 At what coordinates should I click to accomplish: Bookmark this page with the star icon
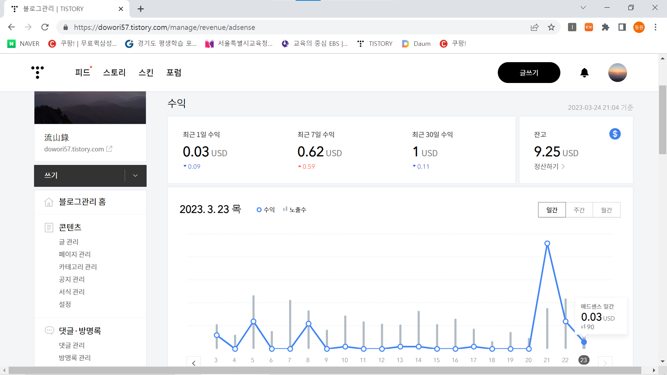[551, 27]
